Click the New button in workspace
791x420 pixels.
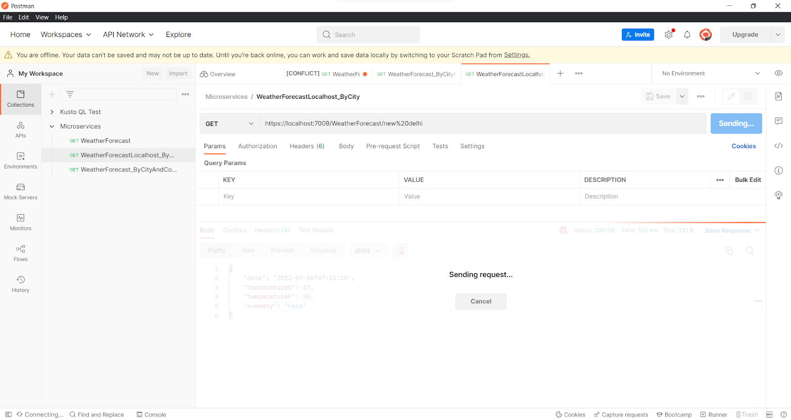point(153,74)
